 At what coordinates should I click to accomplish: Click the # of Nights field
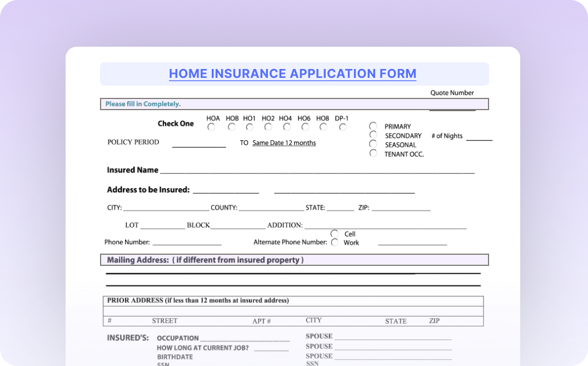479,137
